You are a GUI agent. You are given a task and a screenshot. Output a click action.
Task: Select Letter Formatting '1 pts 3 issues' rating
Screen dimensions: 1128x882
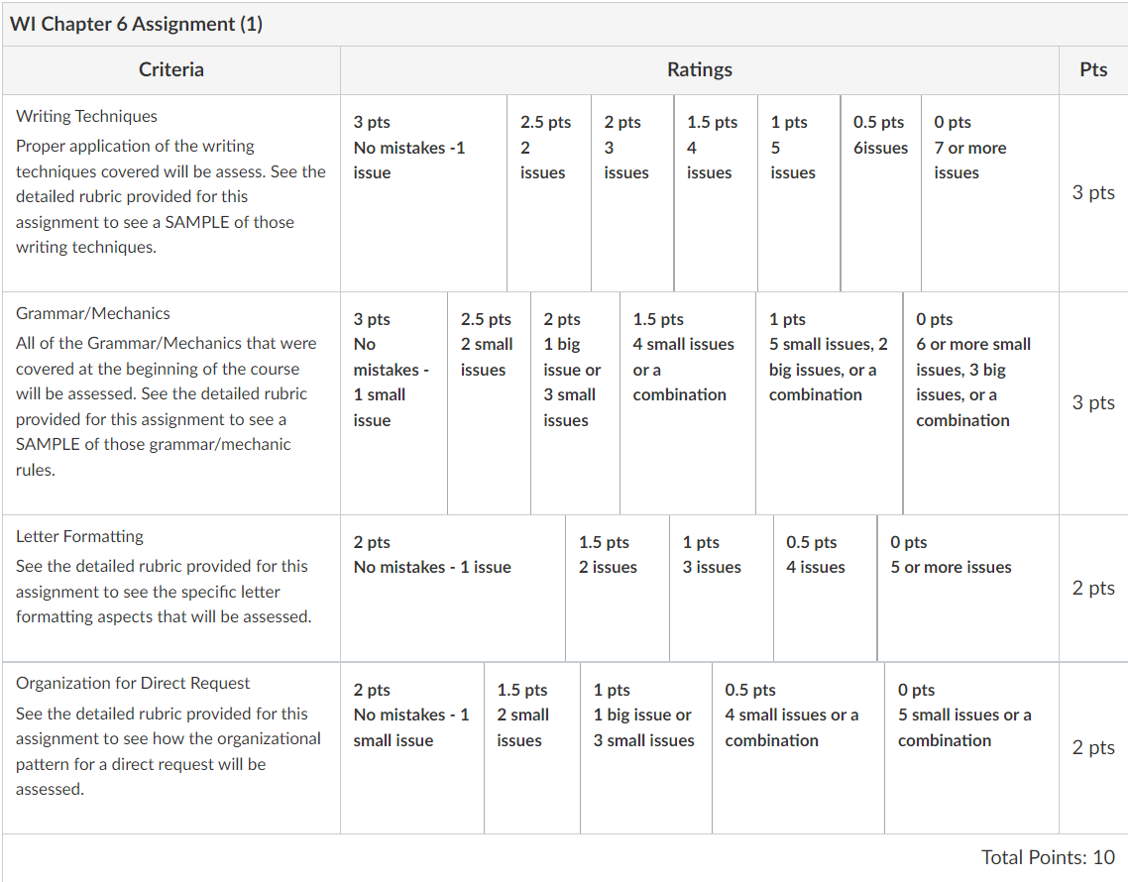point(722,588)
